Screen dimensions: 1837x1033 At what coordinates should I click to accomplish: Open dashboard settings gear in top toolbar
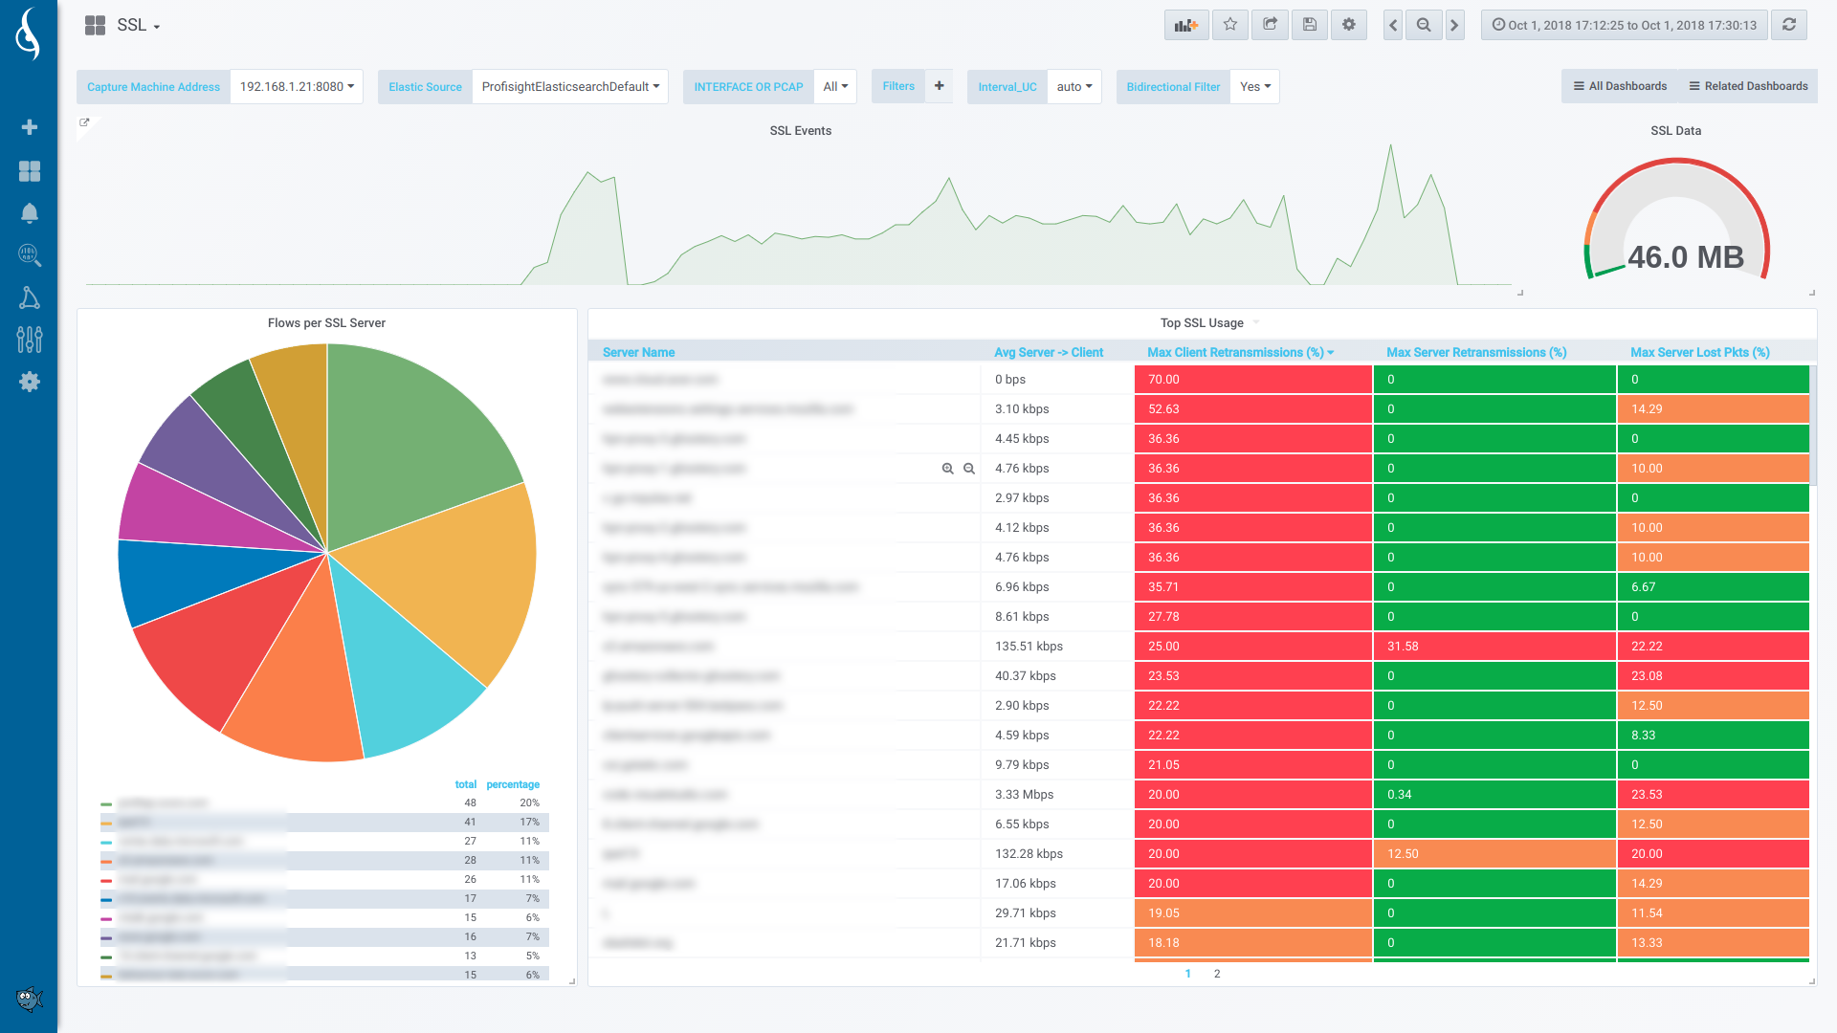(1348, 26)
